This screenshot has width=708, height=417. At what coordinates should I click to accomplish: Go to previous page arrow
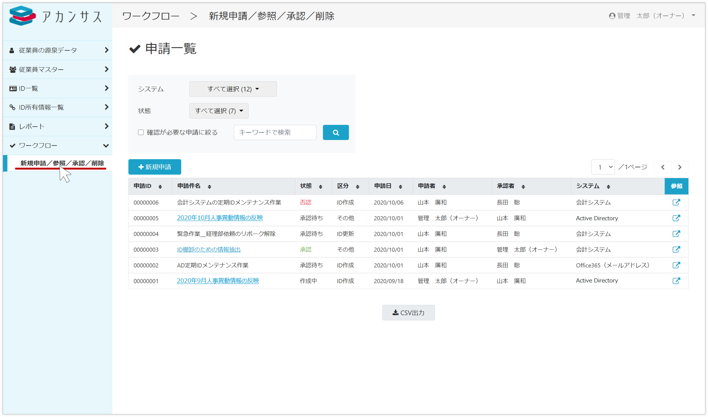(x=663, y=167)
